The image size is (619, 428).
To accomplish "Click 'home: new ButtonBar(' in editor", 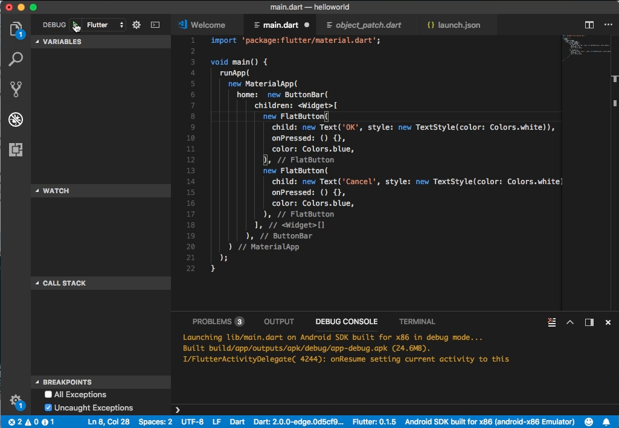I will [x=282, y=95].
